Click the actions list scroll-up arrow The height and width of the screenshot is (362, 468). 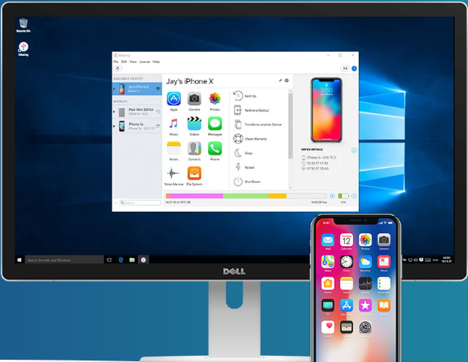[290, 90]
